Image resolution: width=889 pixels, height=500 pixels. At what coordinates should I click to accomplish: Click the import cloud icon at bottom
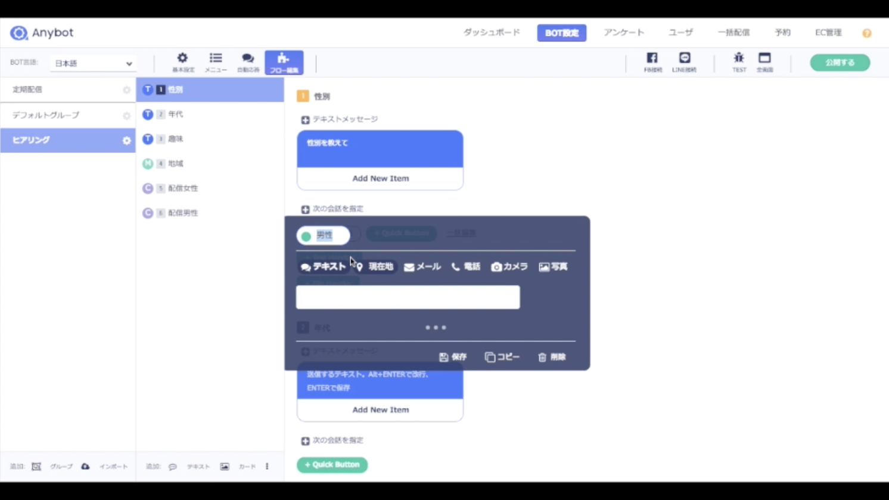pyautogui.click(x=85, y=467)
